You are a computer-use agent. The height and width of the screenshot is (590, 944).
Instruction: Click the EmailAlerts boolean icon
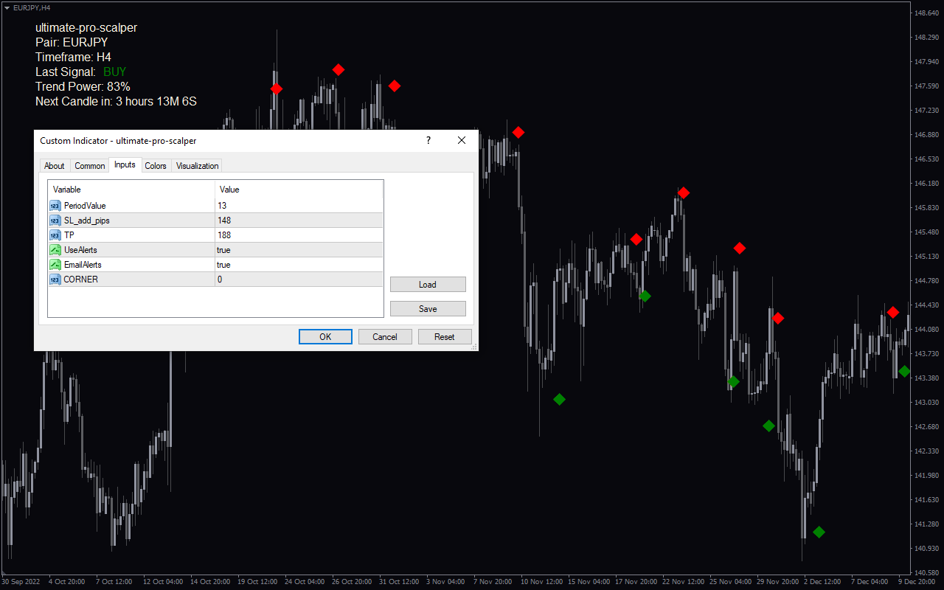tap(55, 265)
